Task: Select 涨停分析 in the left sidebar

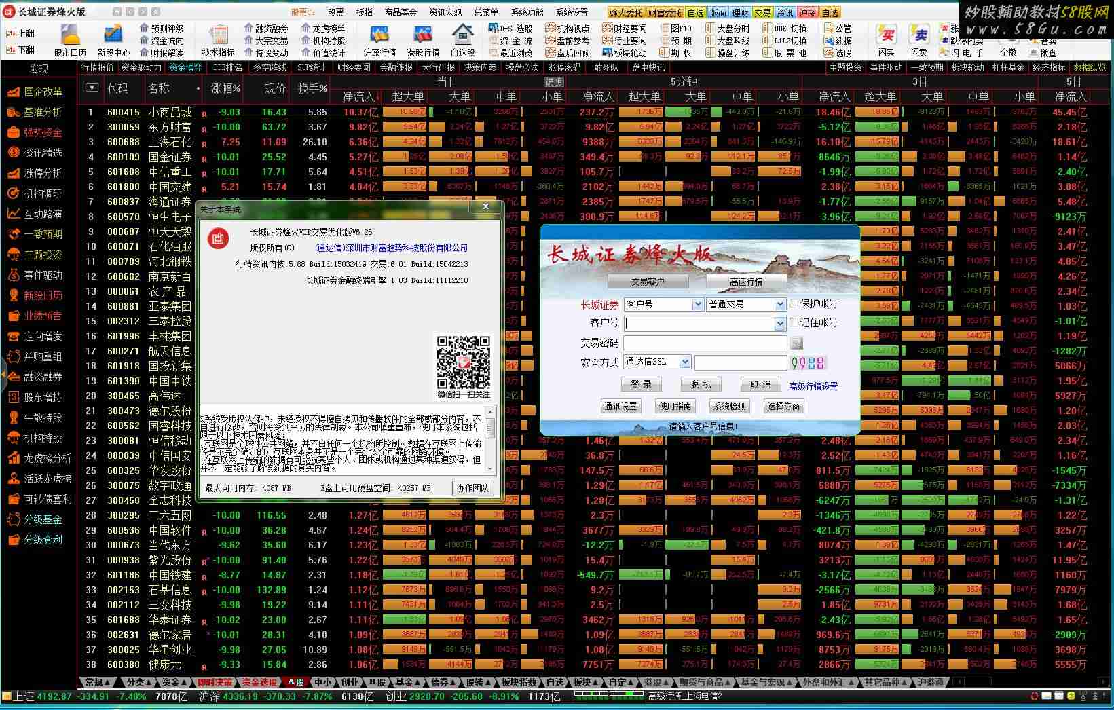Action: (x=35, y=173)
